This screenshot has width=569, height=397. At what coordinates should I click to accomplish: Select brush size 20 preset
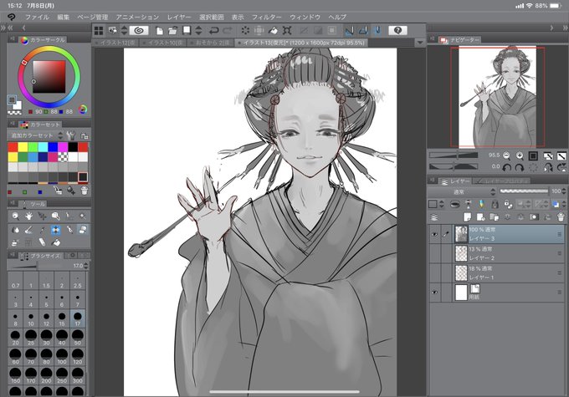click(15, 337)
